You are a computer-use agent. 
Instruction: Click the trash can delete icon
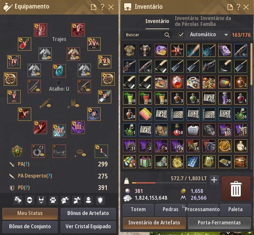236,189
